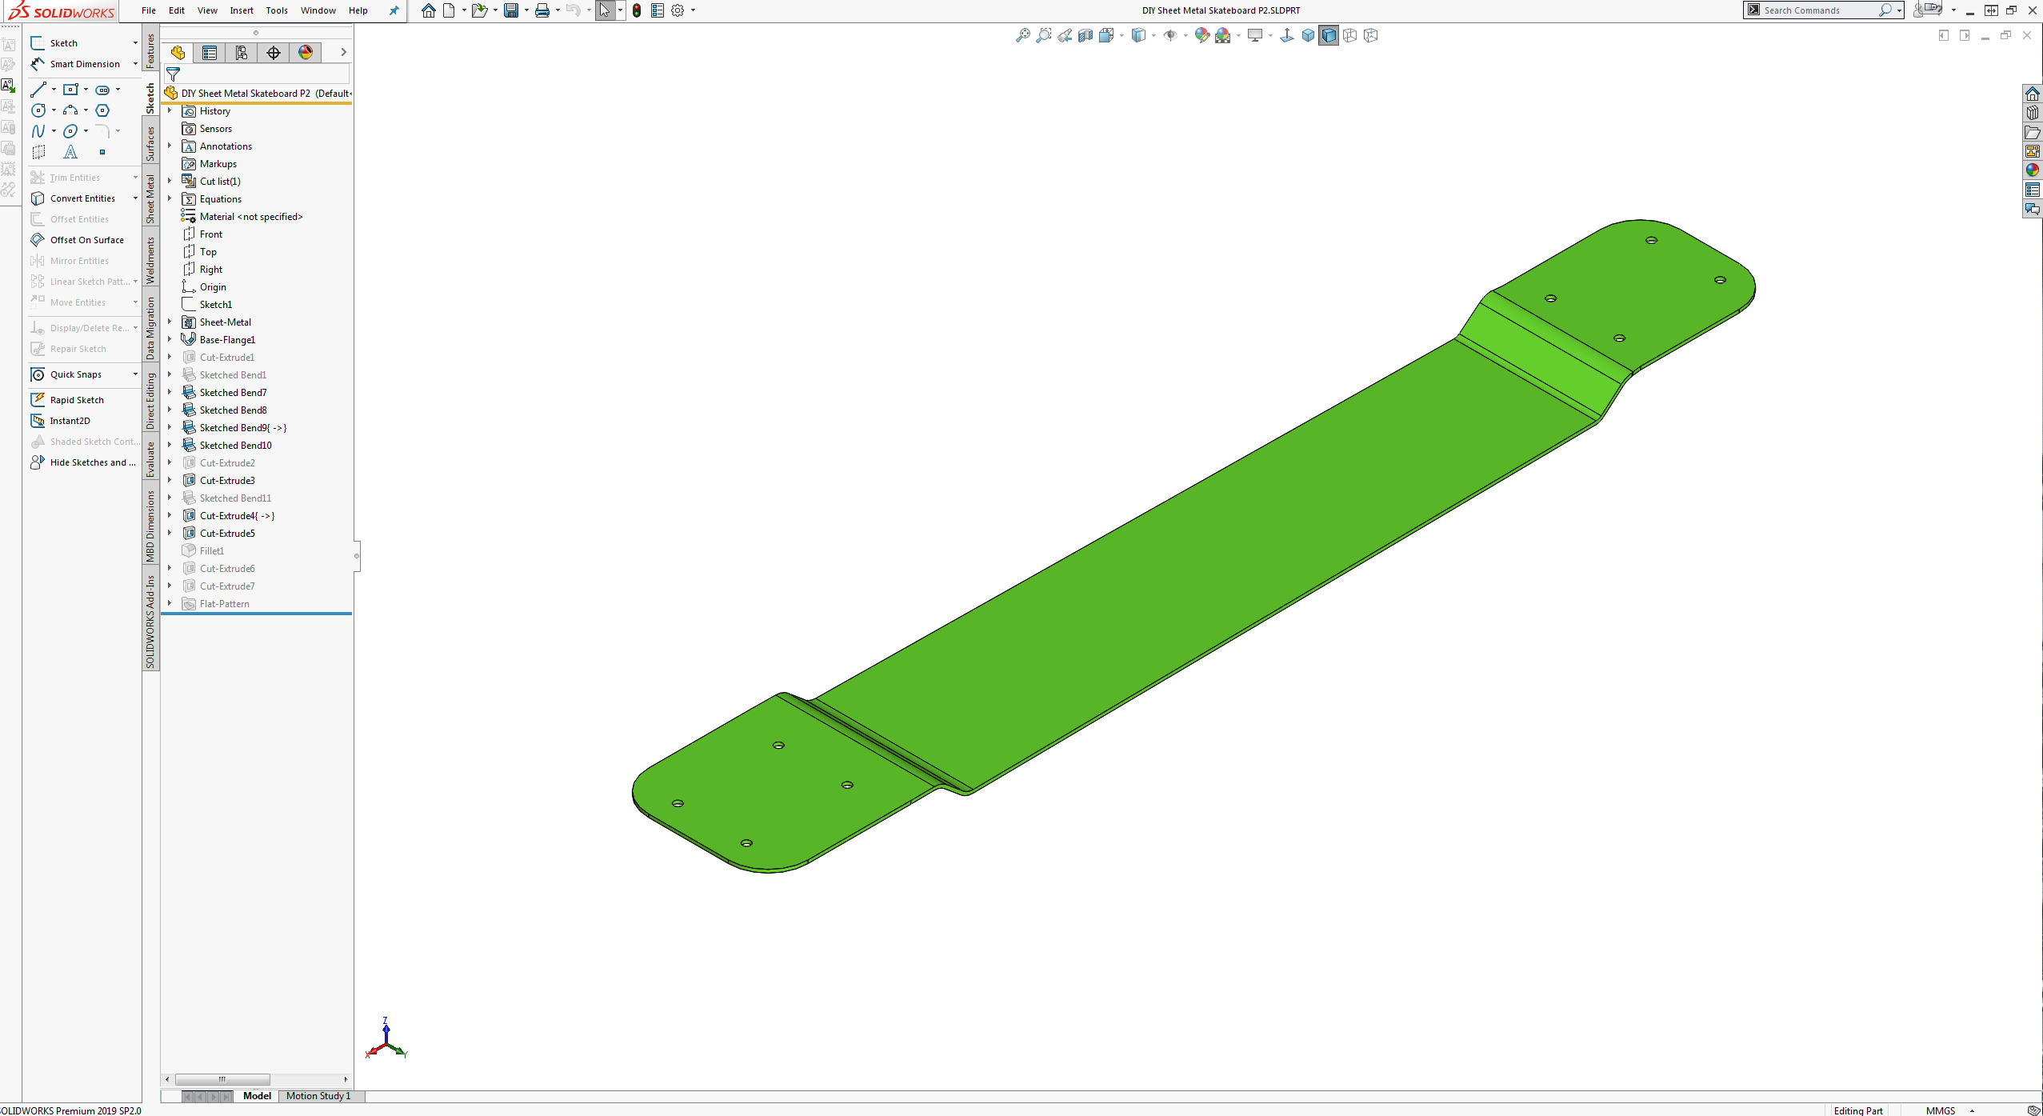Pin the menu bar with pushpin

(x=394, y=10)
